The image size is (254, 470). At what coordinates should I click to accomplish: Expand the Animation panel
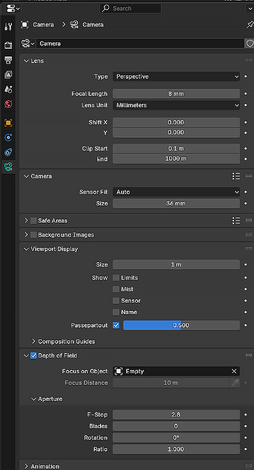[x=26, y=466]
